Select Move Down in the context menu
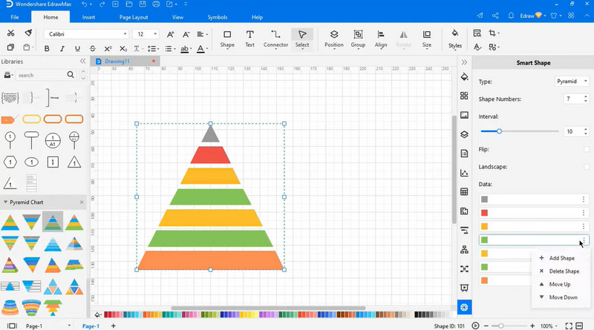The image size is (594, 330). [563, 297]
